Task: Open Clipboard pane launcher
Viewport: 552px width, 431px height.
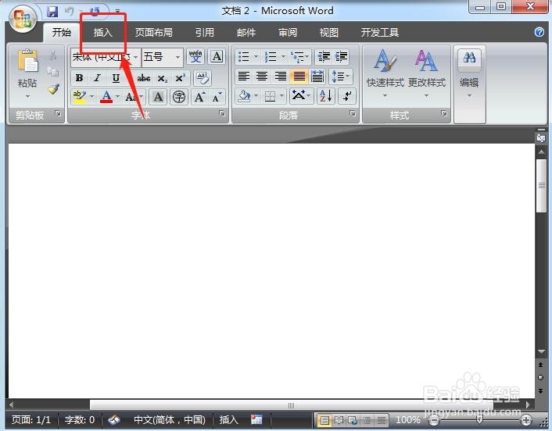Action: click(x=58, y=113)
